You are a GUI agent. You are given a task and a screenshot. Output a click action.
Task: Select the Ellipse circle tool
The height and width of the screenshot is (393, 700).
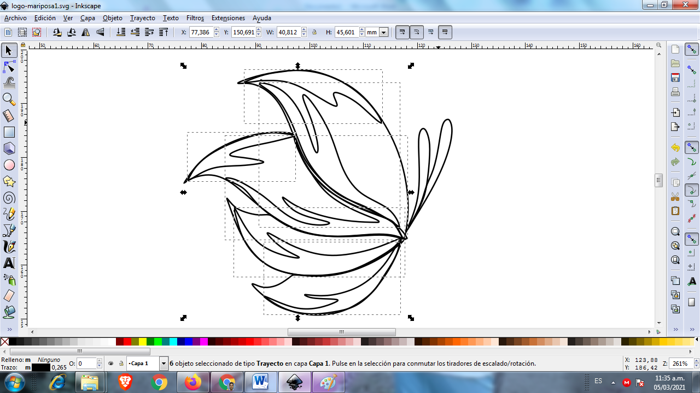click(9, 165)
